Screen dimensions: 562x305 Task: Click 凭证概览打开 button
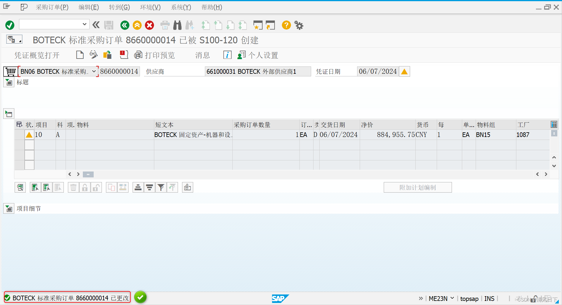point(37,55)
